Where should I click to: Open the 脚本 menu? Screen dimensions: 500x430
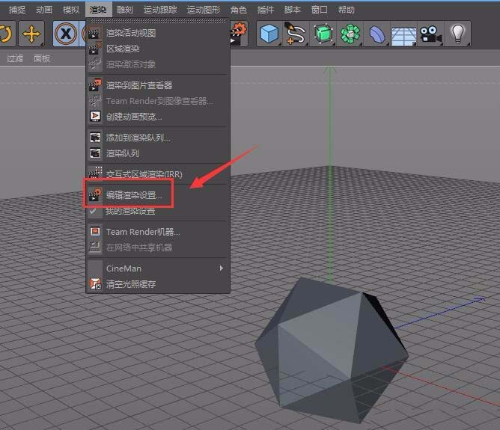(x=293, y=10)
